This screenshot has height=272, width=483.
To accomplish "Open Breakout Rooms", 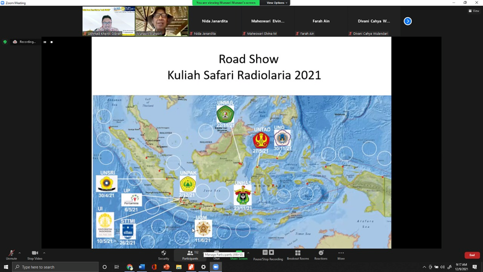I will 298,255.
